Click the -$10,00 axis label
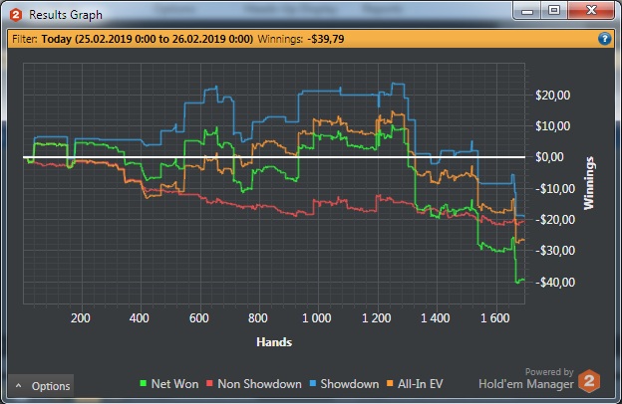This screenshot has width=622, height=404. tap(555, 188)
